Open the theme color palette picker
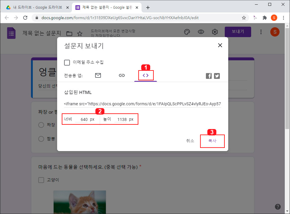Image resolution: width=290 pixels, height=214 pixels. (x=187, y=32)
